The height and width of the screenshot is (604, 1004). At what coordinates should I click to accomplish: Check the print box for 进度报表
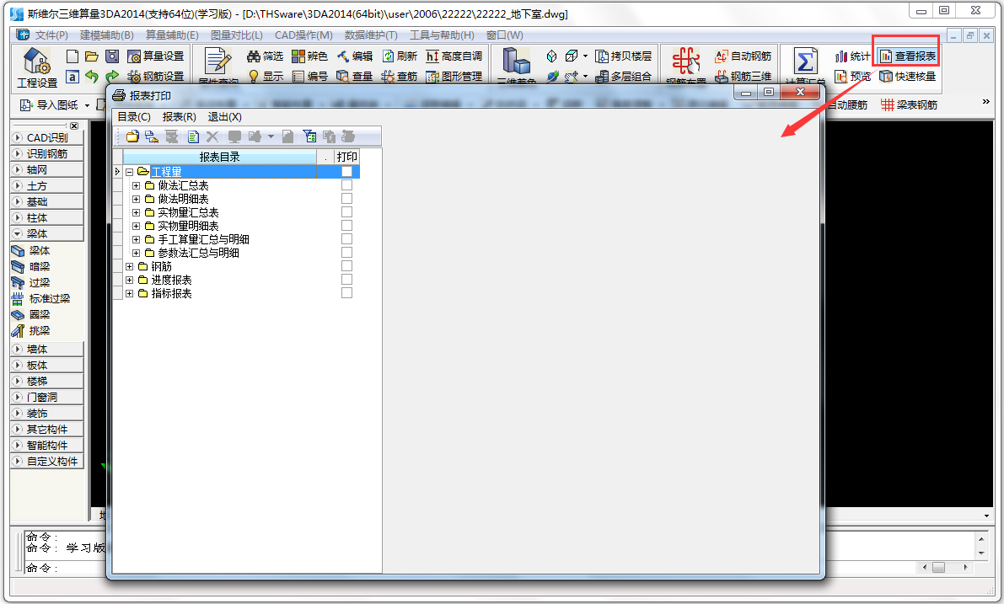(346, 280)
